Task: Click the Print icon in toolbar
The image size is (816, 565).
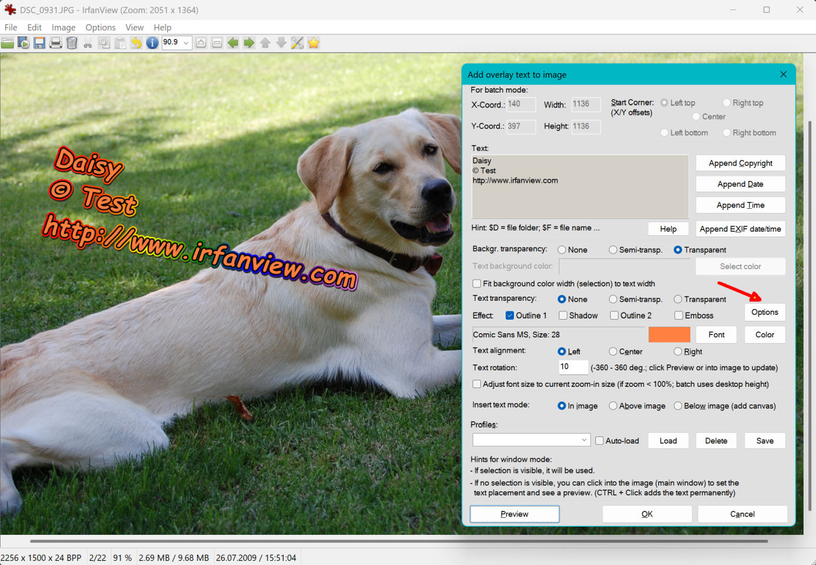Action: [55, 43]
